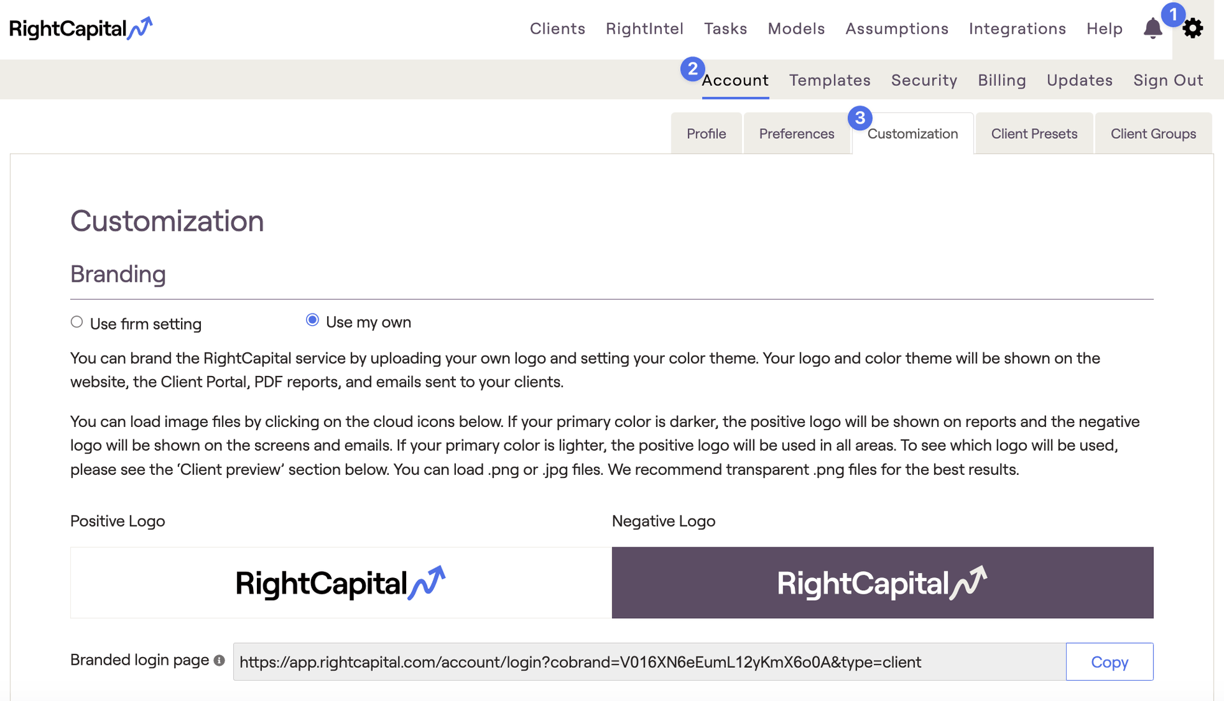Image resolution: width=1224 pixels, height=701 pixels.
Task: Click the Branding section heading
Action: pyautogui.click(x=118, y=274)
